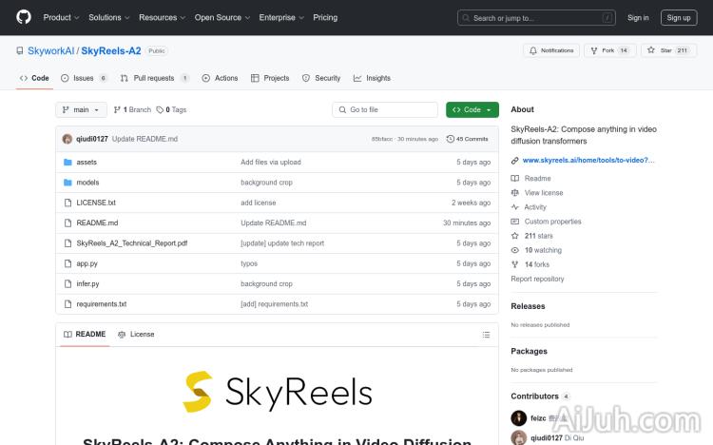Open the infer.py file
Image resolution: width=713 pixels, height=445 pixels.
click(x=87, y=284)
